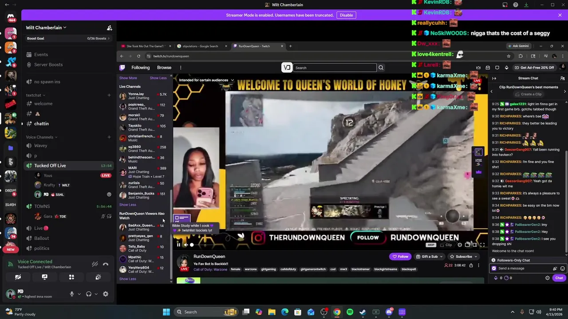The width and height of the screenshot is (568, 319).
Task: Disconnect from Discord voice call
Action: (x=106, y=264)
